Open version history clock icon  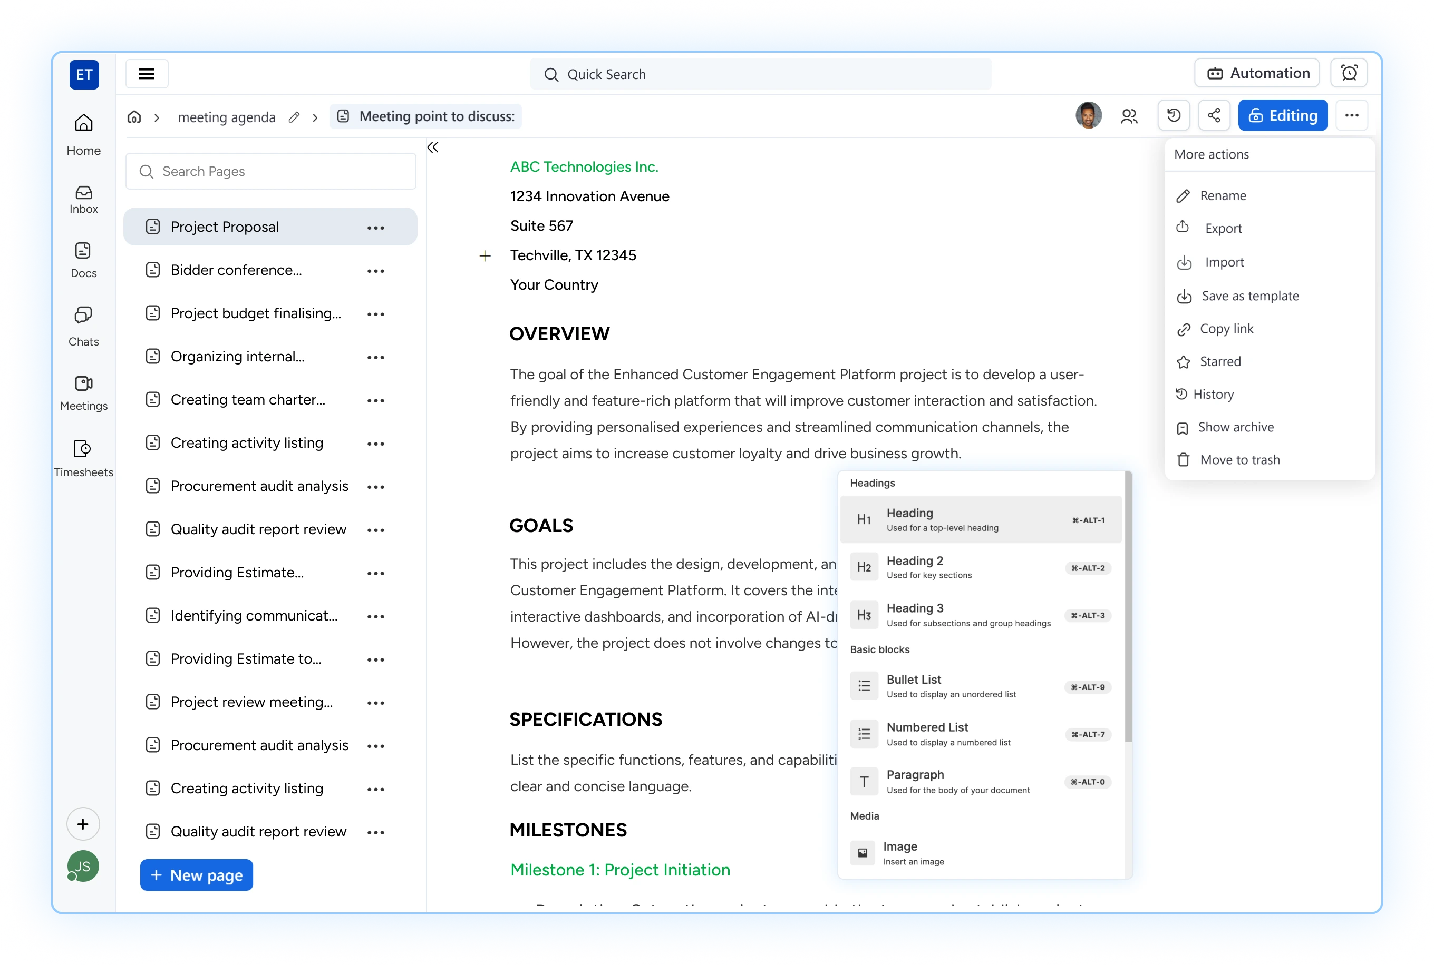(x=1174, y=116)
